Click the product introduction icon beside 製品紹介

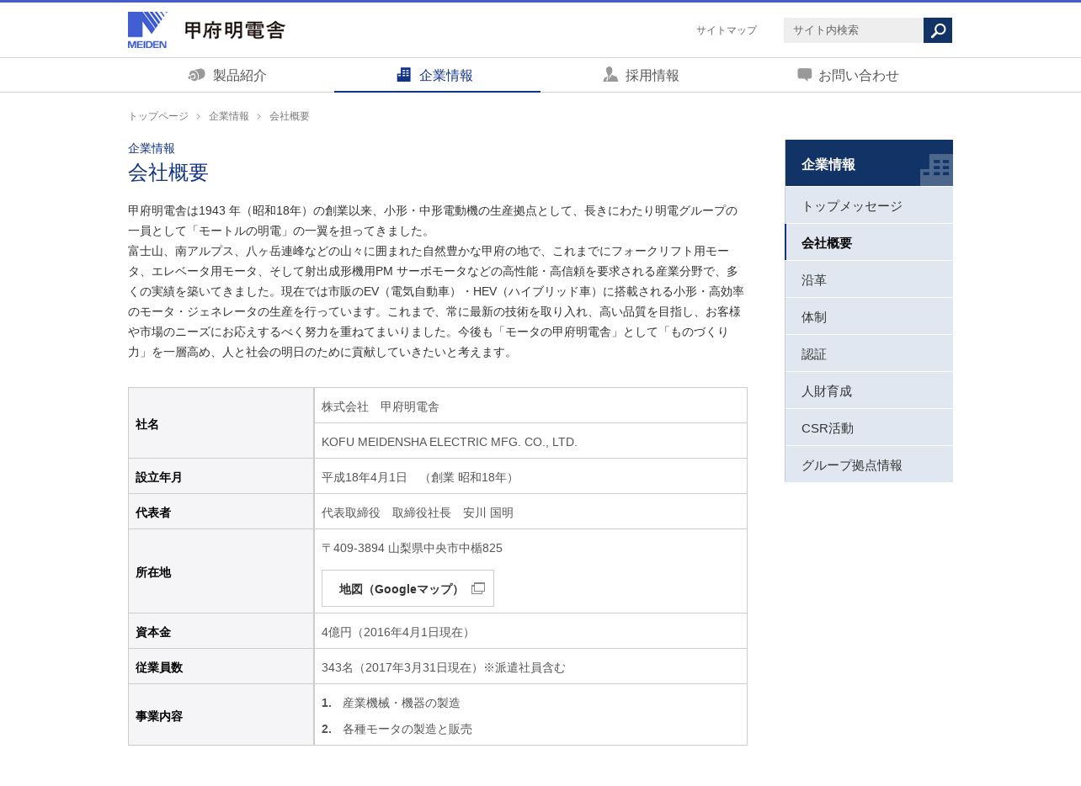click(x=197, y=75)
